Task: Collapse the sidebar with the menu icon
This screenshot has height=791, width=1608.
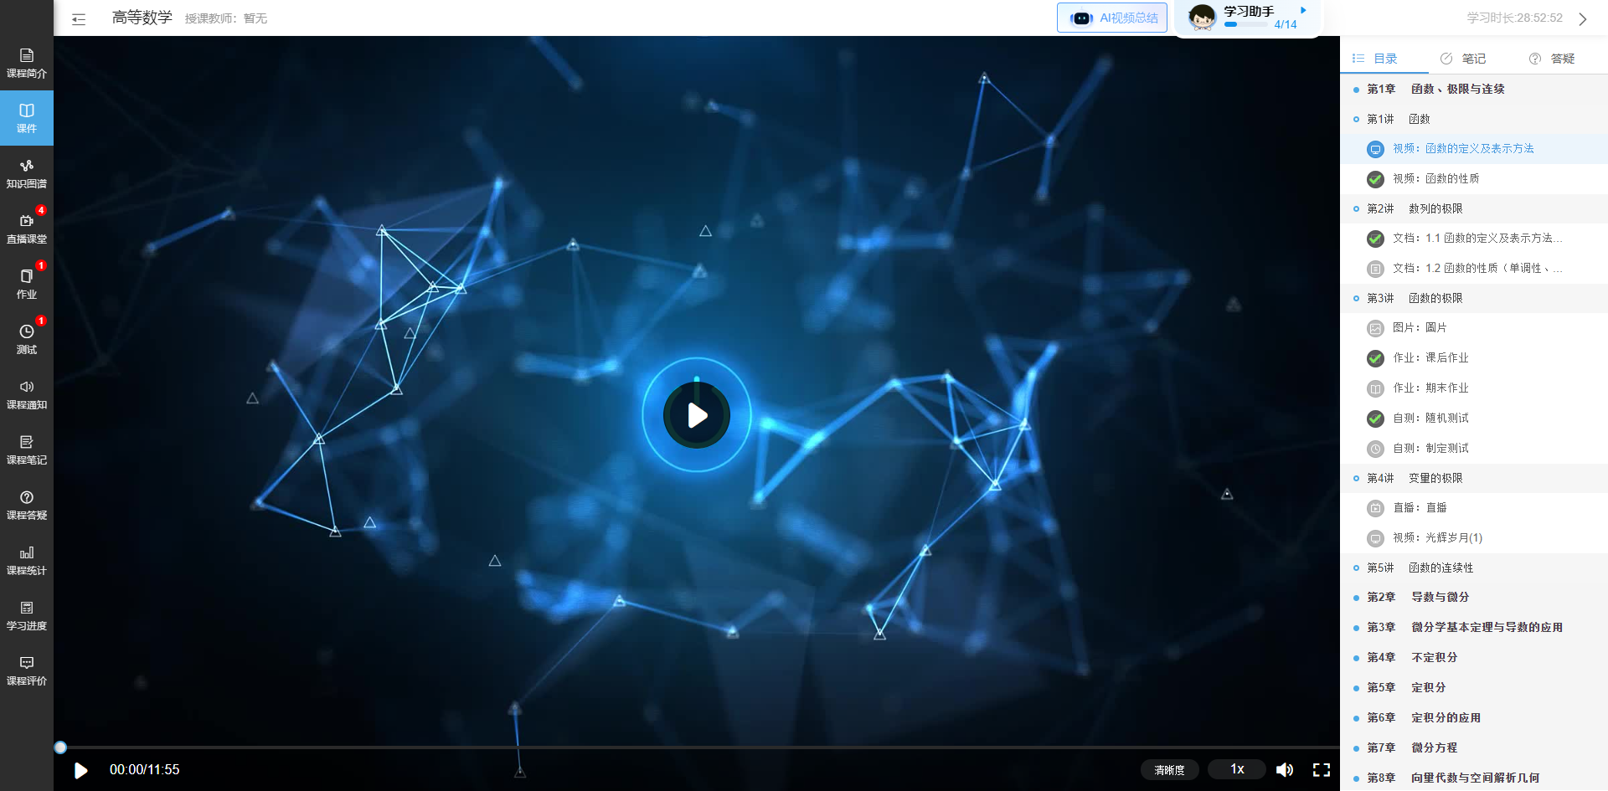Action: point(79,18)
